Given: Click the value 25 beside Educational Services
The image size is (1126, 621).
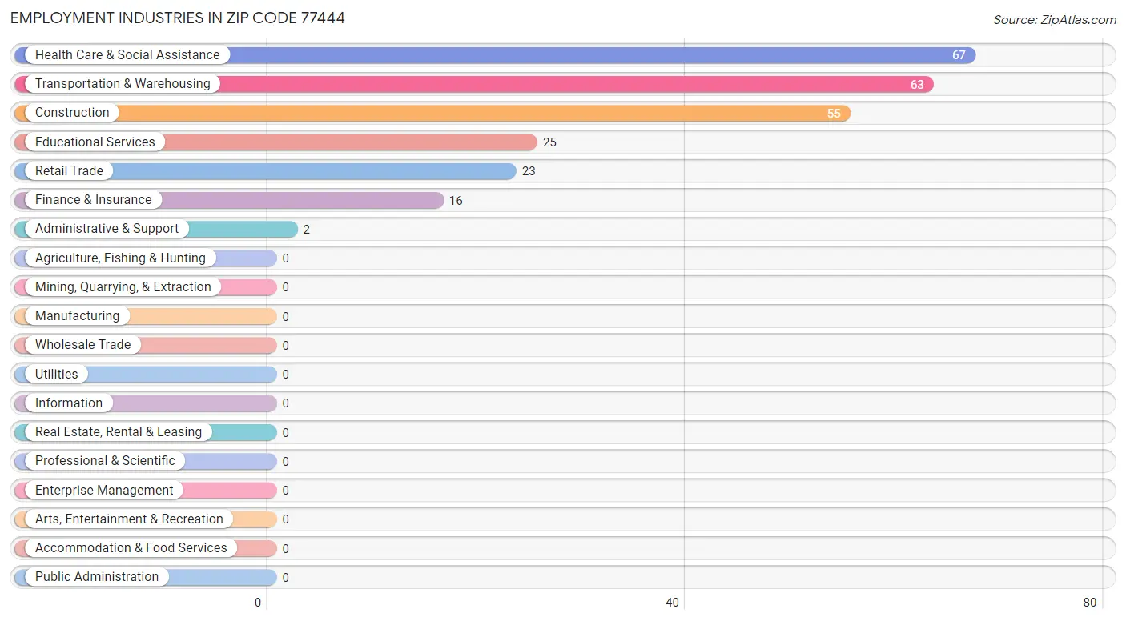Looking at the screenshot, I should [x=549, y=142].
